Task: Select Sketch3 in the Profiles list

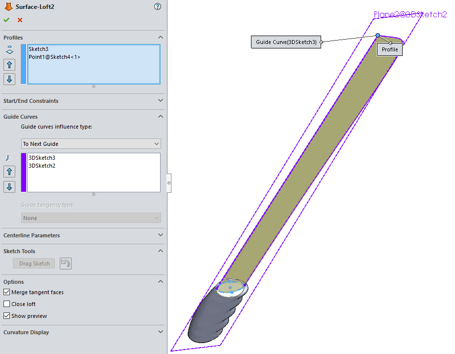Action: point(39,49)
